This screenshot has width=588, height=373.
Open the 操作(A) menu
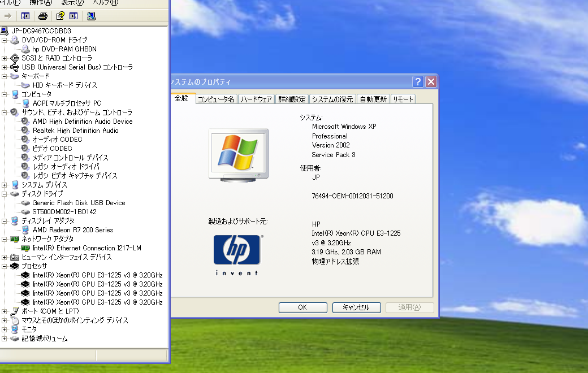(41, 3)
